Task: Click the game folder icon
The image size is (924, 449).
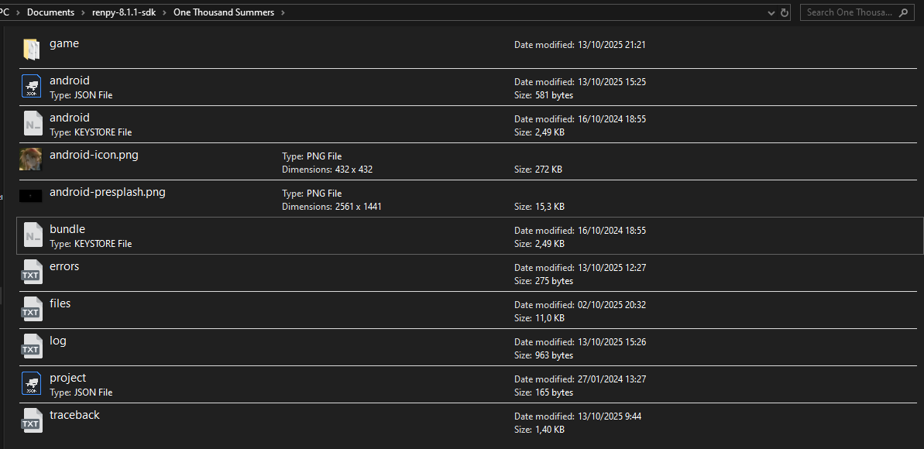Action: [x=31, y=49]
